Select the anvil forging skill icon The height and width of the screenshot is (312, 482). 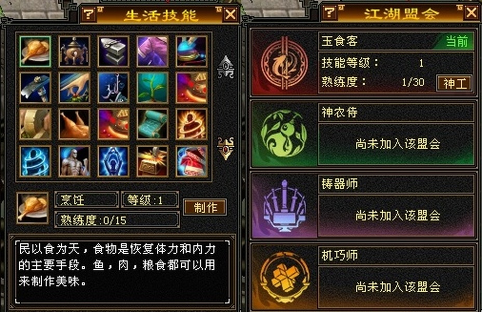[x=113, y=51]
